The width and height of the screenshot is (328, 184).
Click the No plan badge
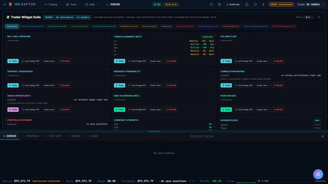[171, 4]
